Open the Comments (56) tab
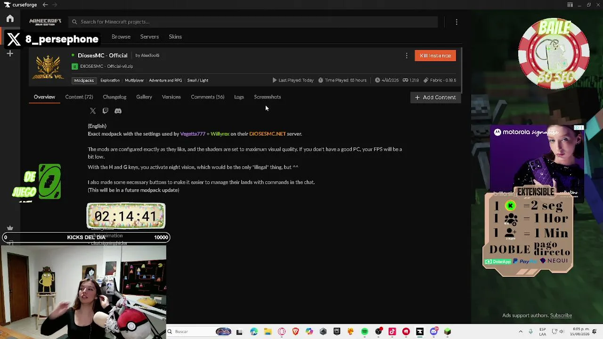This screenshot has height=339, width=603. (x=207, y=97)
